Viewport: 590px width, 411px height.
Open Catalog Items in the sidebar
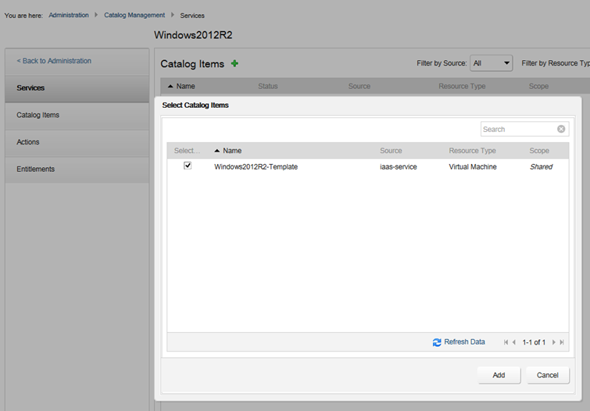[77, 115]
